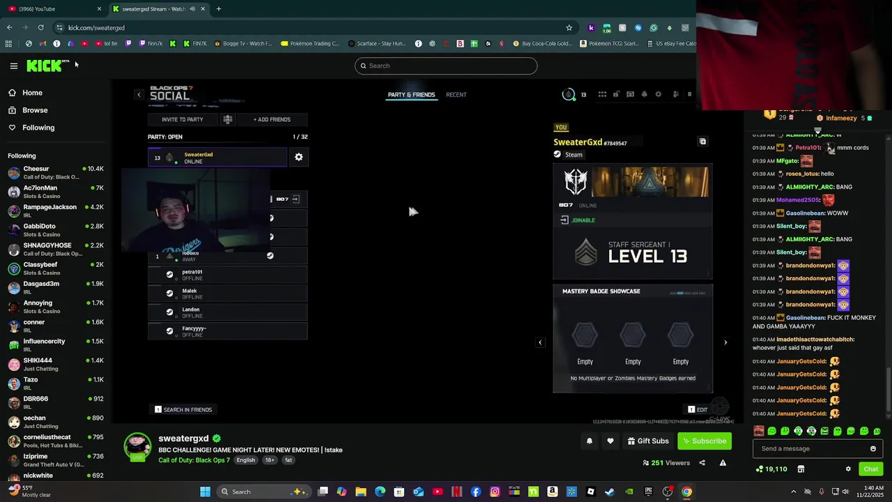Click the kick.com/sweatergxd address bar
Viewport: 892px width, 502px height.
[x=314, y=27]
